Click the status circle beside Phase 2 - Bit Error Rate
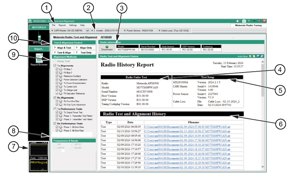292x177 pixels. pyautogui.click(x=61, y=131)
